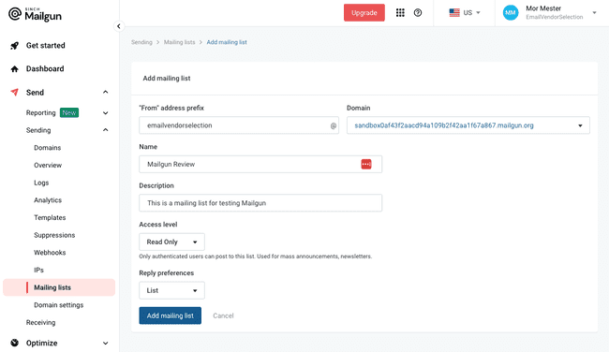The image size is (609, 352).
Task: Expand the Reporting submenu chevron
Action: click(x=105, y=113)
